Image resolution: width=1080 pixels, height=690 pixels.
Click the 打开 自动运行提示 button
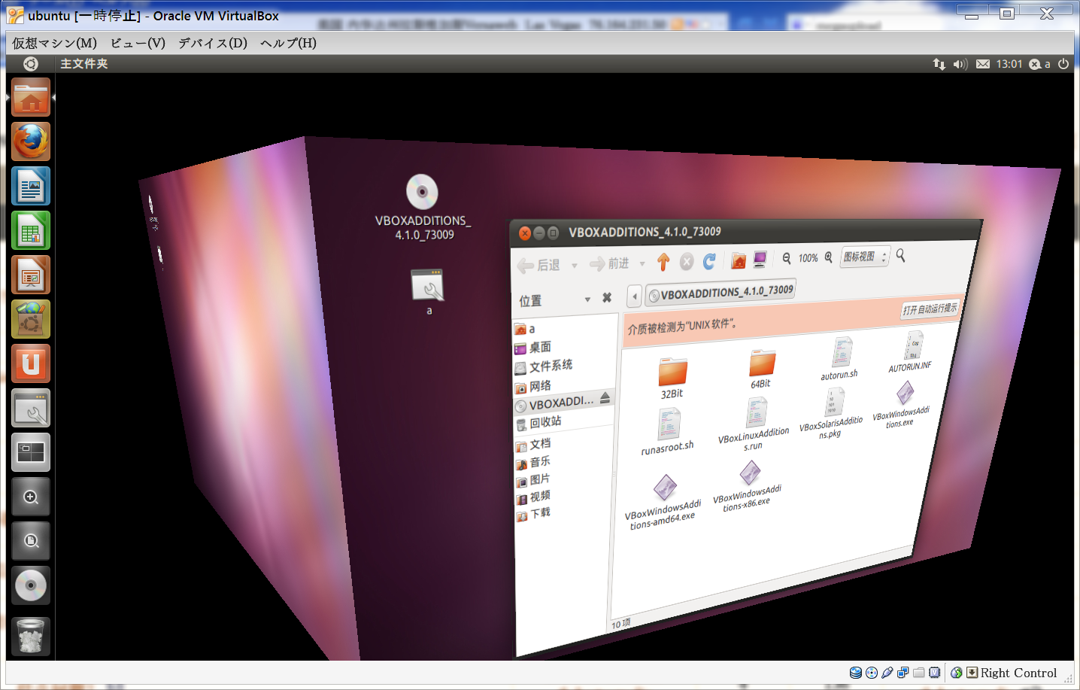coord(930,309)
